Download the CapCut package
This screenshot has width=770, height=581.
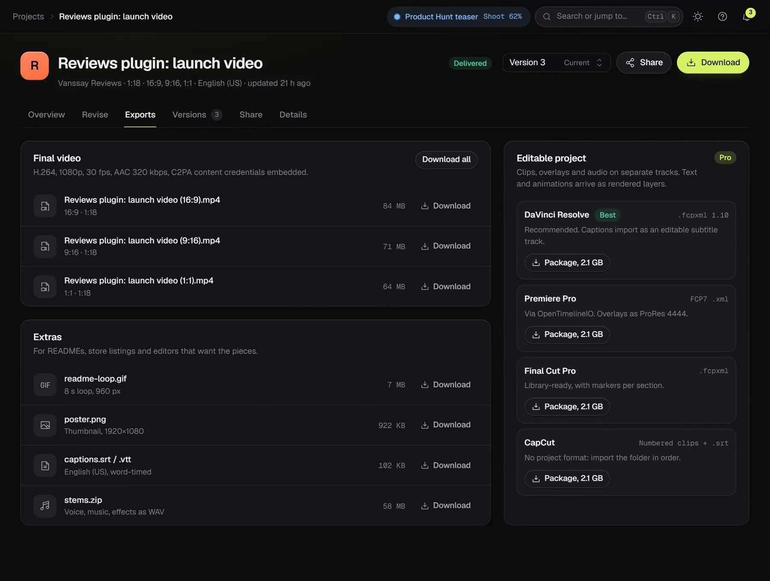click(x=567, y=478)
